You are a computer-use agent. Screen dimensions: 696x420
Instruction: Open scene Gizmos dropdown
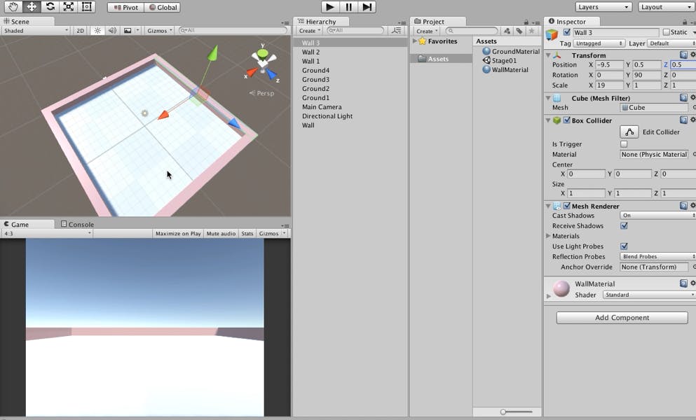pyautogui.click(x=159, y=31)
